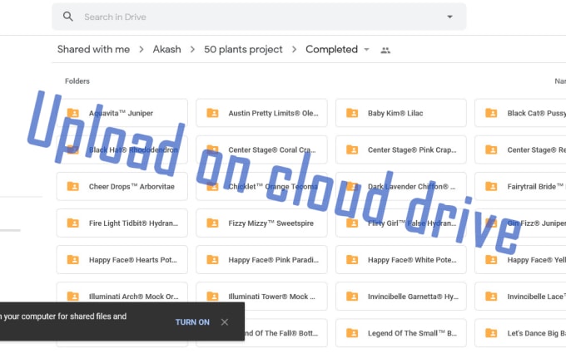Open Illuminati Arch Mock Or... folder icon
566x353 pixels.
click(x=73, y=296)
